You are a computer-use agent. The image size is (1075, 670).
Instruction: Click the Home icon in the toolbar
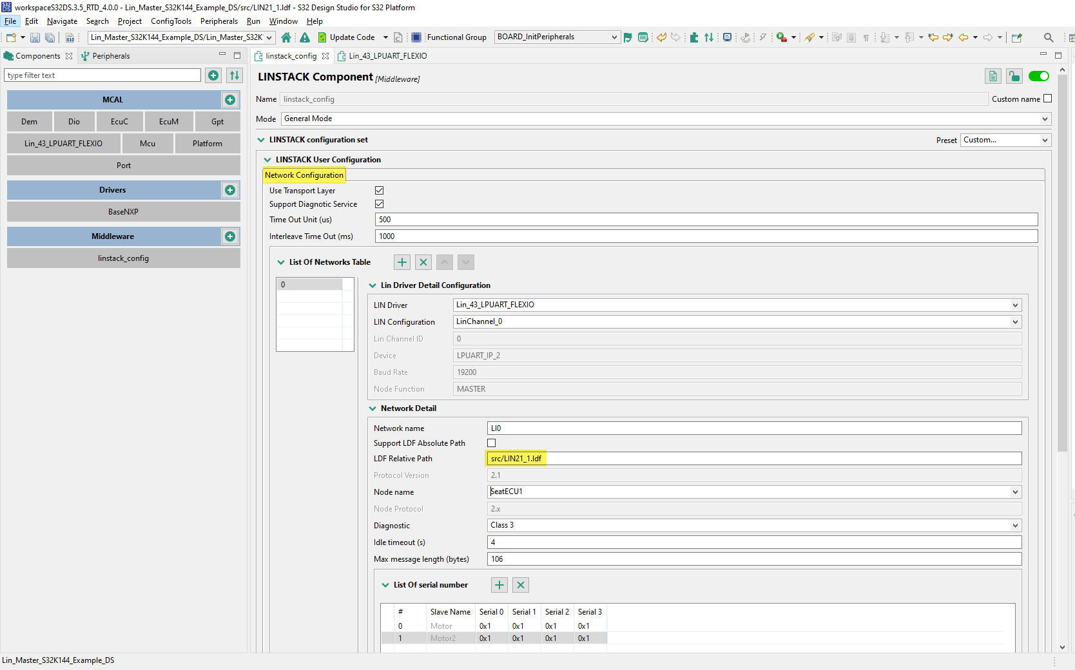286,37
